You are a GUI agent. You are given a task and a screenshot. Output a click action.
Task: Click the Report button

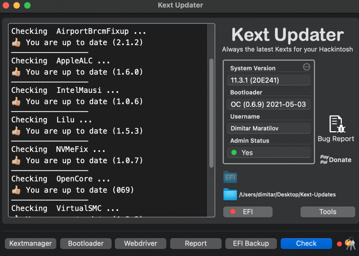click(196, 243)
